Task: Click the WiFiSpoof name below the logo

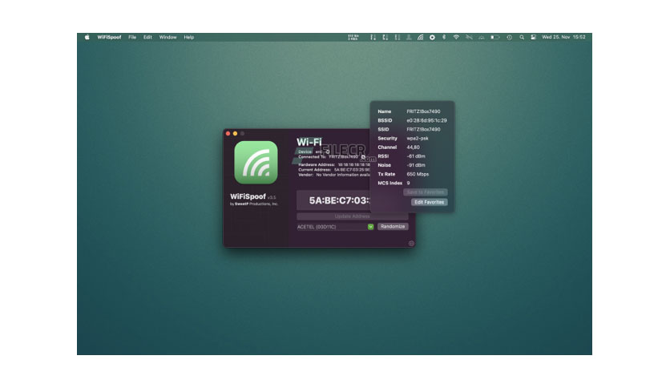Action: (x=248, y=196)
